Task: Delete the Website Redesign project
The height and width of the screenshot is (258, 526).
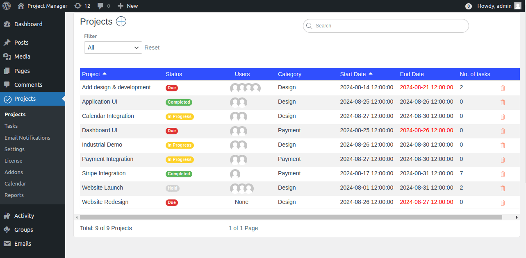Action: 503,202
